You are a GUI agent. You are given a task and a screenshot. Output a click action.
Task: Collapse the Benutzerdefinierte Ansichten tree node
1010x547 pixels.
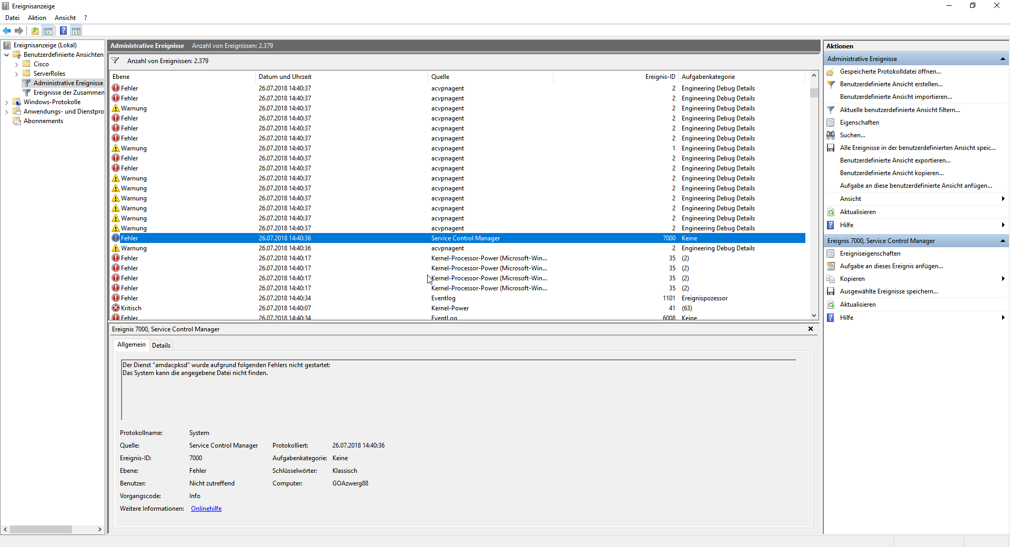6,55
